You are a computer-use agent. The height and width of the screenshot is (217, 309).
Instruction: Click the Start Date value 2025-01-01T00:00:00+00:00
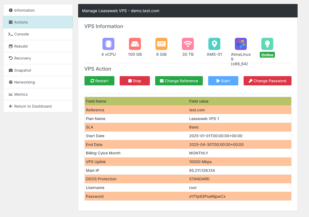coord(216,136)
